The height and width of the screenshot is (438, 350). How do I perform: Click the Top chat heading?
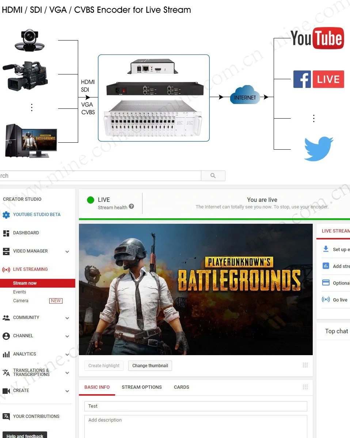[336, 331]
